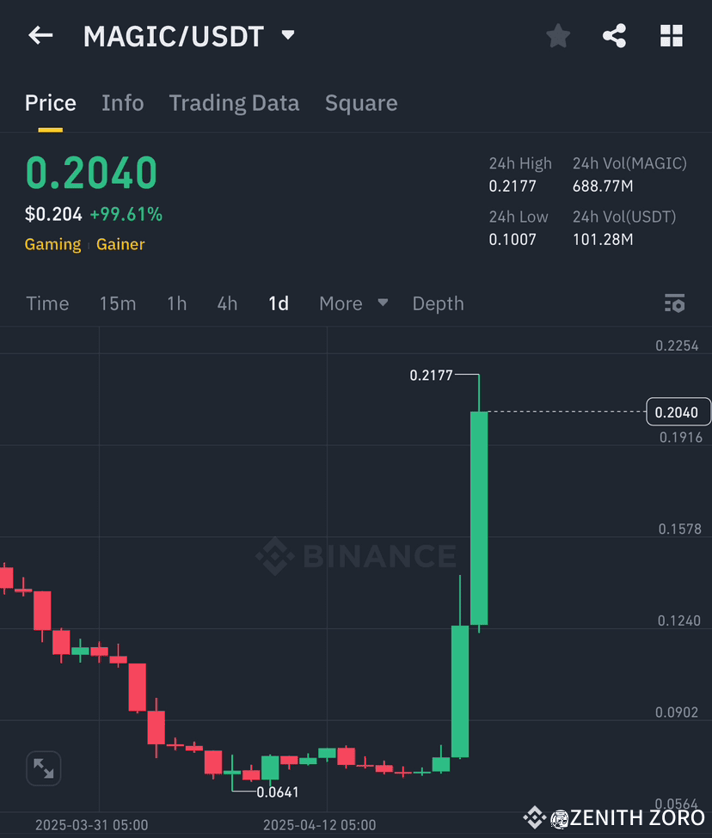The width and height of the screenshot is (712, 838).
Task: Open chart settings via the icon beside Depth
Action: tap(674, 303)
